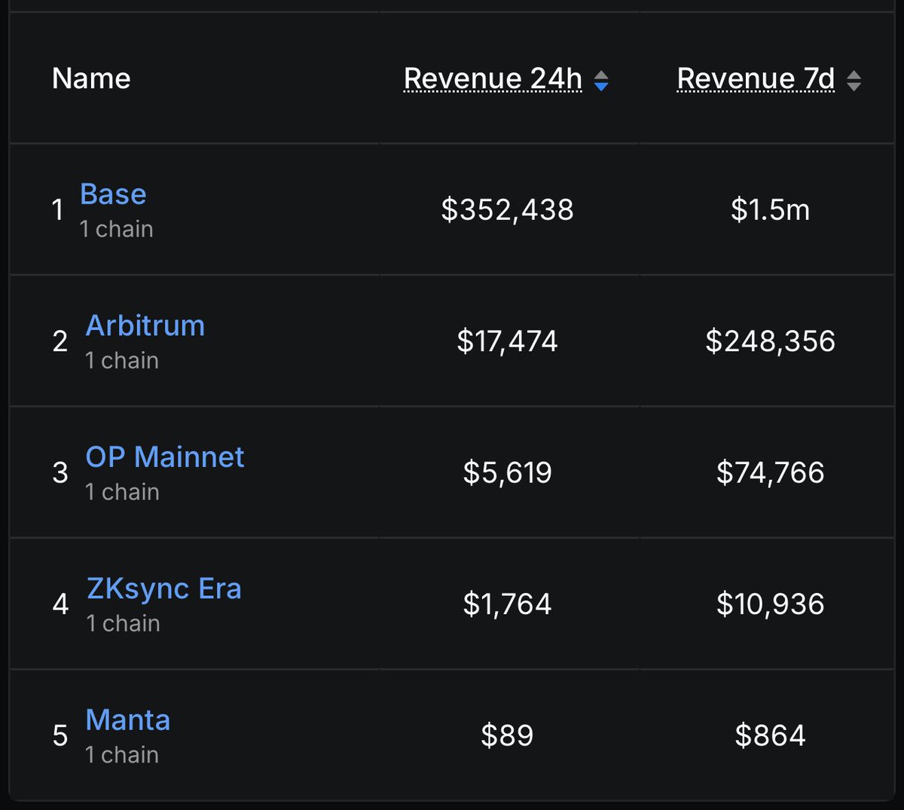The image size is (904, 810).
Task: Click "1 chain" under OP Mainnet
Action: 122,492
